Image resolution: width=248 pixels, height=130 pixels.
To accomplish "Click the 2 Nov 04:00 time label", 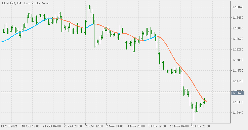I will click(115, 126).
